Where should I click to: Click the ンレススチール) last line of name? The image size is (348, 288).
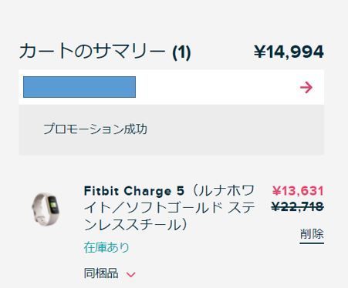click(x=136, y=225)
